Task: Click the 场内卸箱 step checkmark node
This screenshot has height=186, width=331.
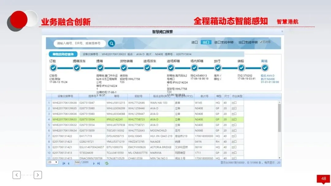Action: coord(194,68)
